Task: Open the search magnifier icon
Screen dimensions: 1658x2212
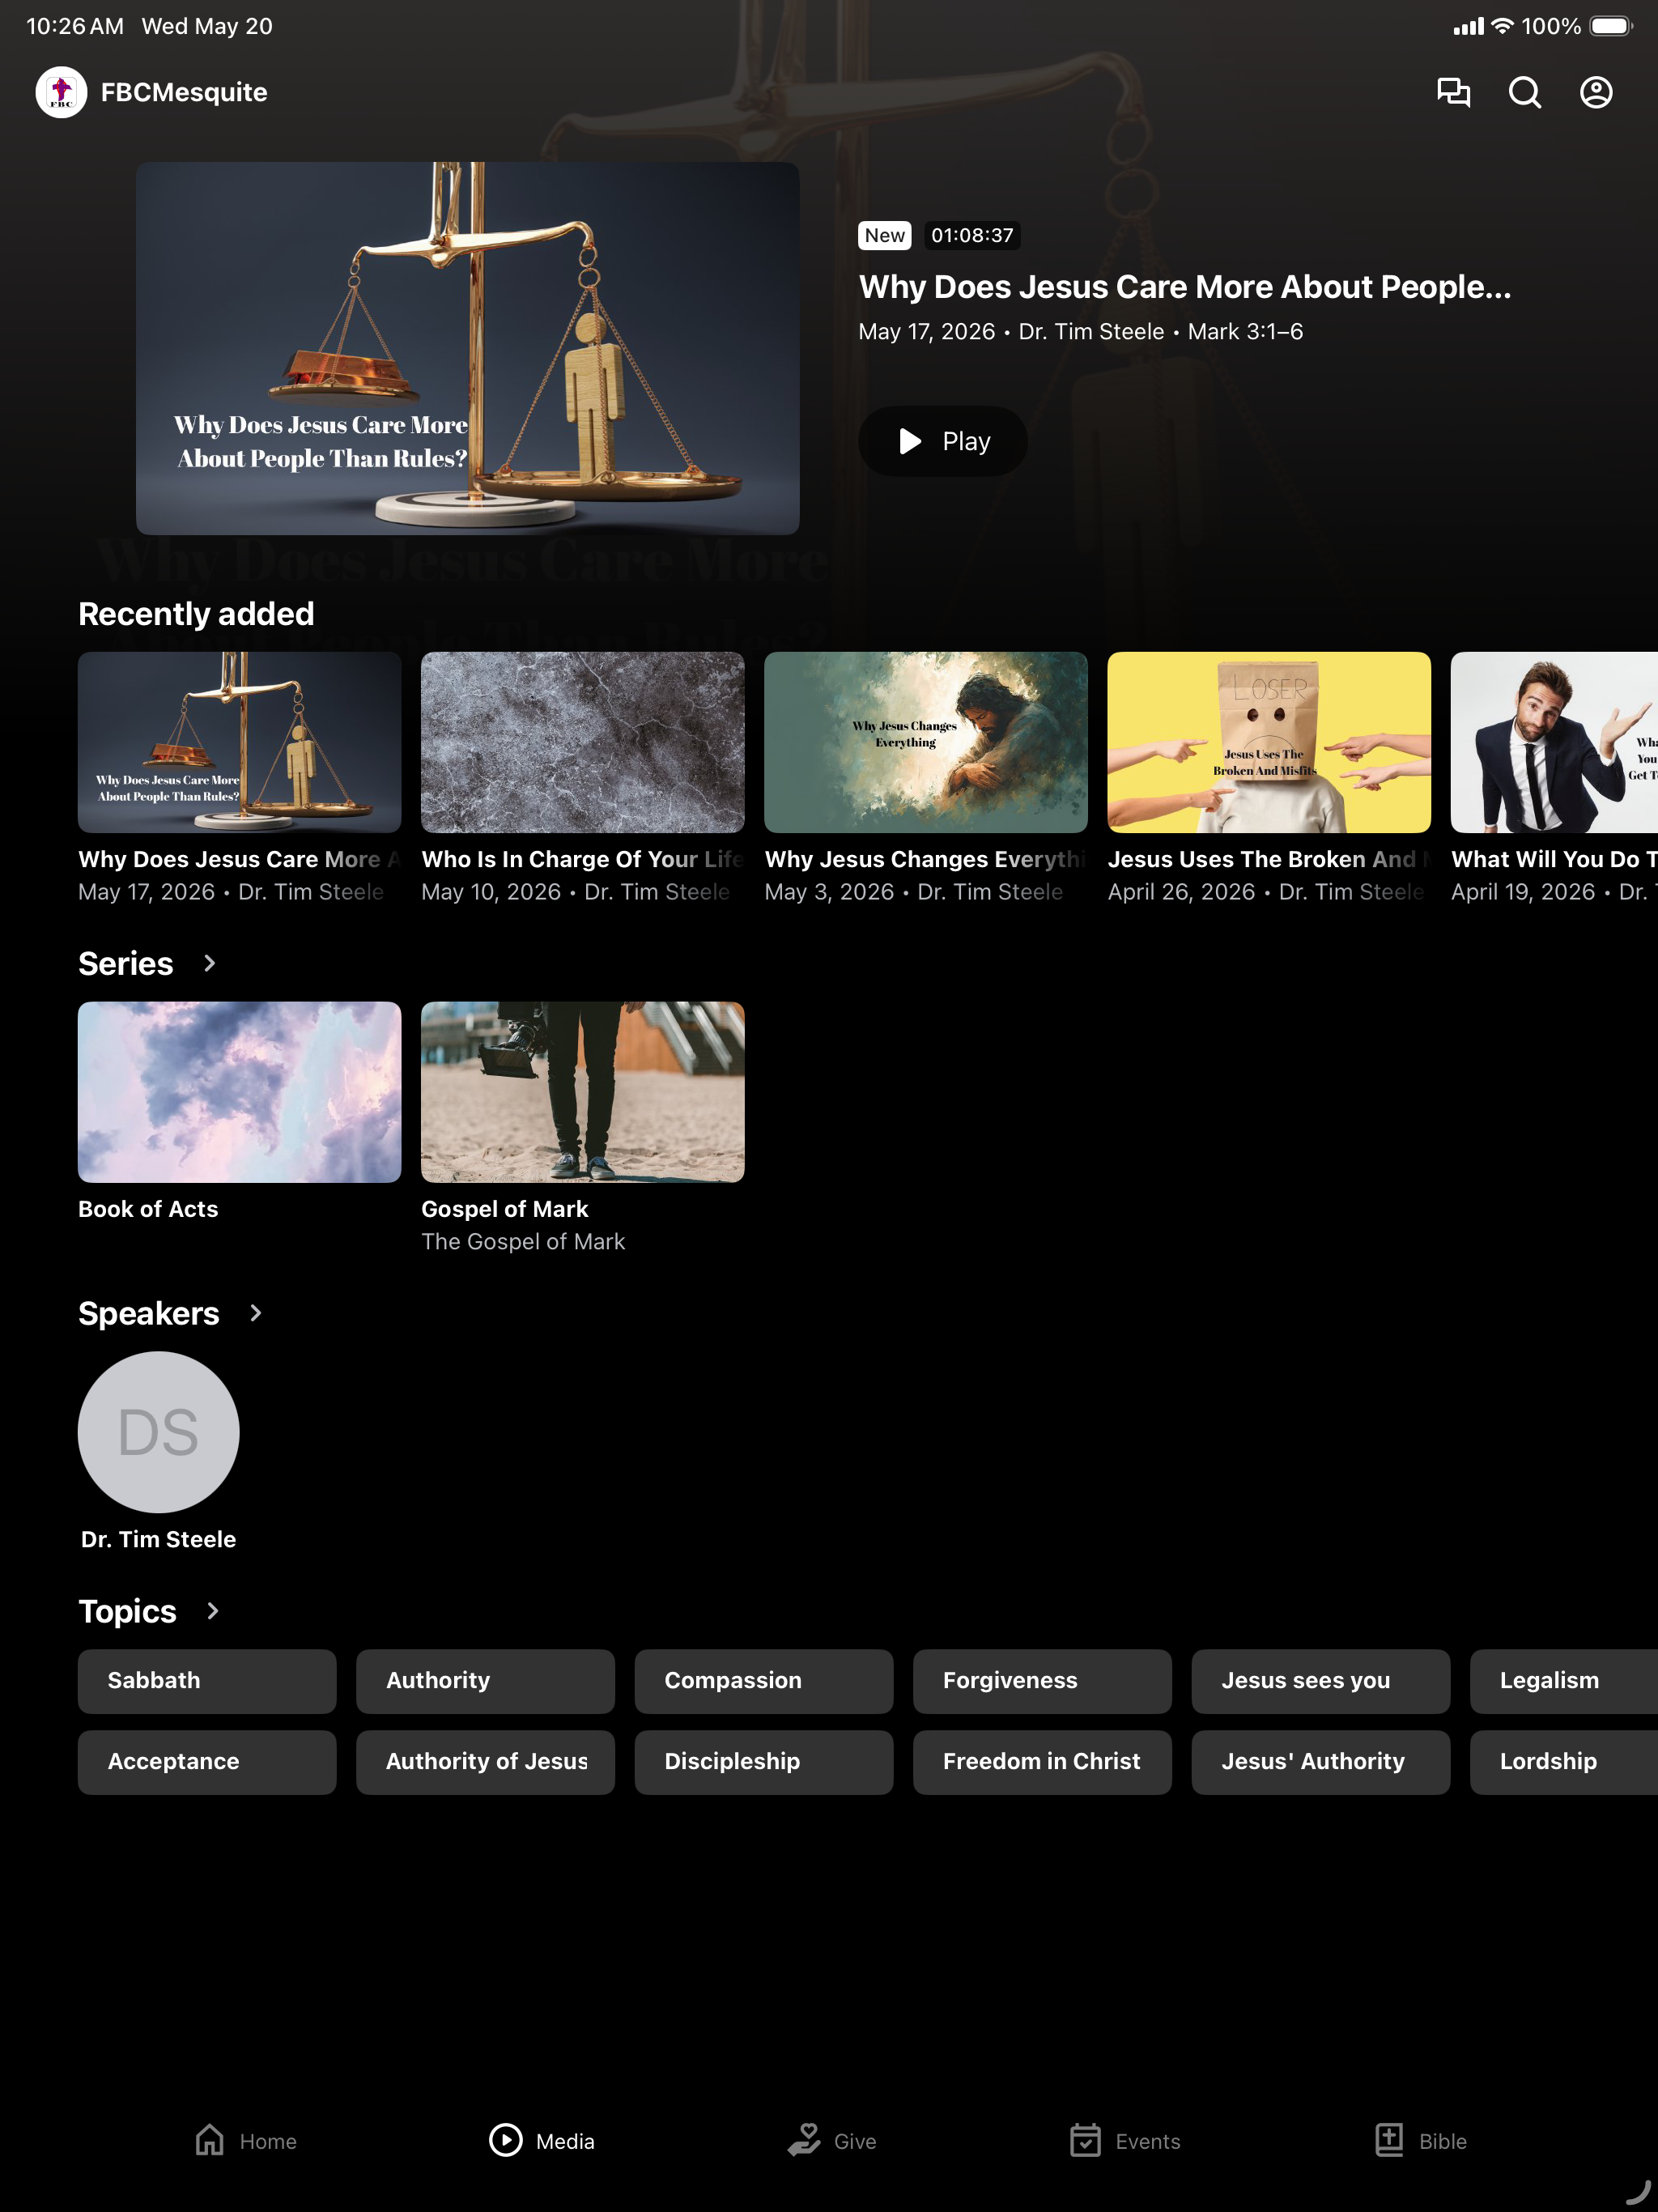Action: pos(1524,92)
